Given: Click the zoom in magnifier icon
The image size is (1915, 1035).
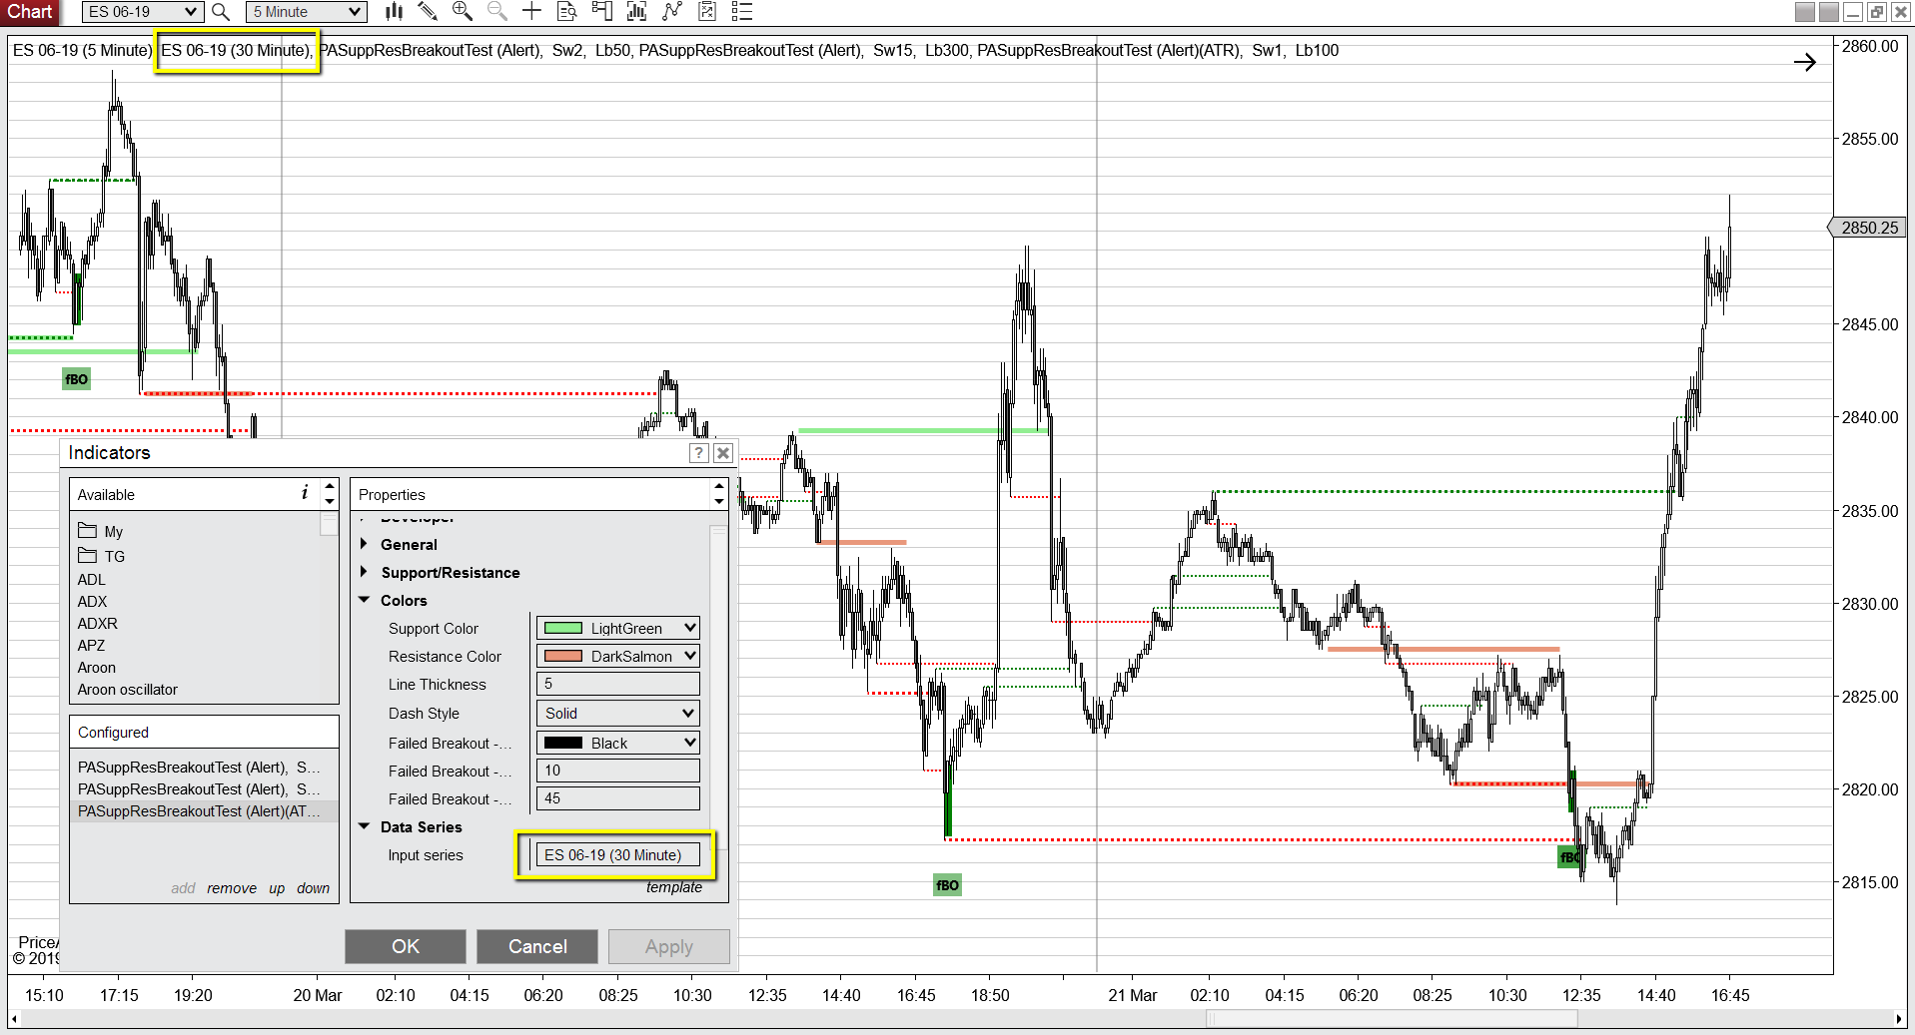Looking at the screenshot, I should 462,12.
